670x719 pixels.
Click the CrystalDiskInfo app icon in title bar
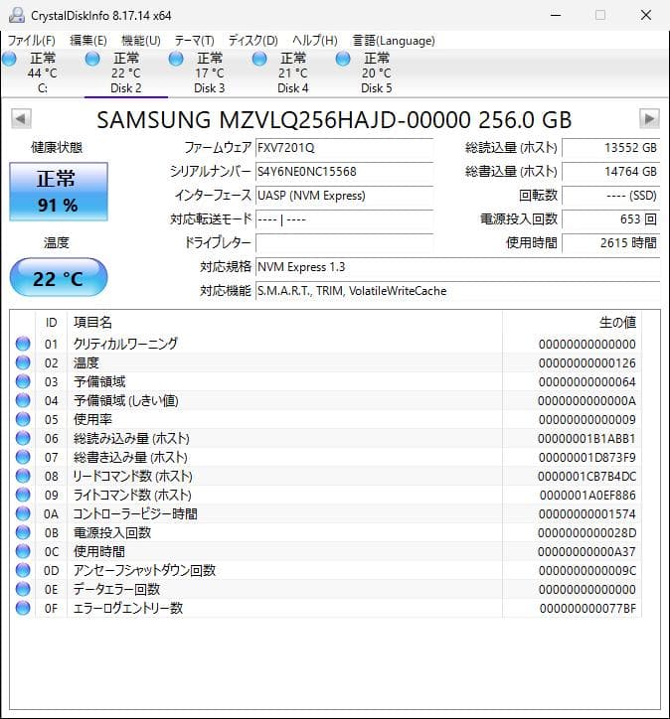pyautogui.click(x=17, y=15)
